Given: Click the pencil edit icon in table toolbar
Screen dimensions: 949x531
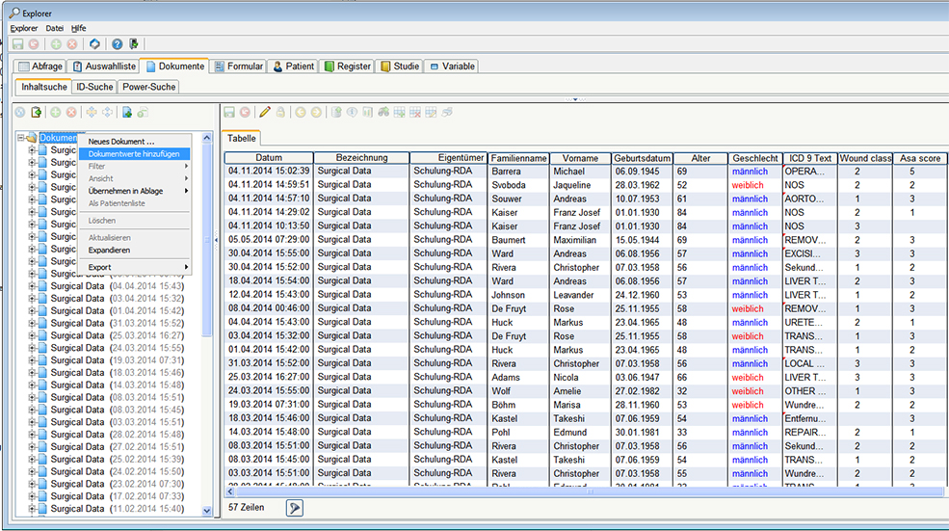Looking at the screenshot, I should coord(265,113).
